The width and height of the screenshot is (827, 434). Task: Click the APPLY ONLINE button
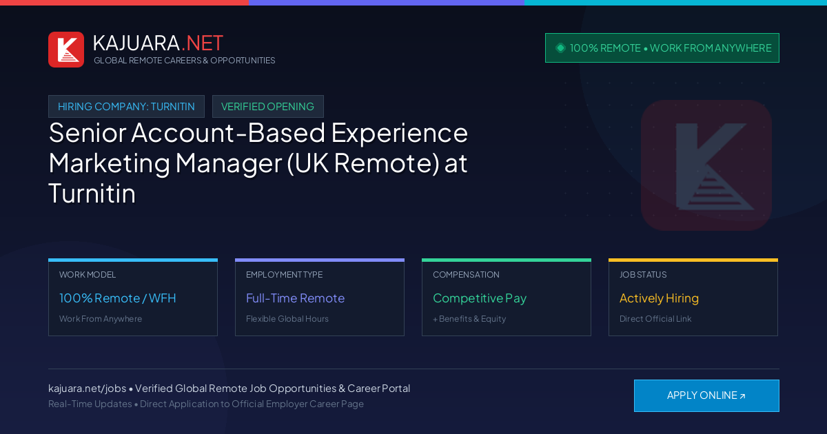tap(706, 395)
